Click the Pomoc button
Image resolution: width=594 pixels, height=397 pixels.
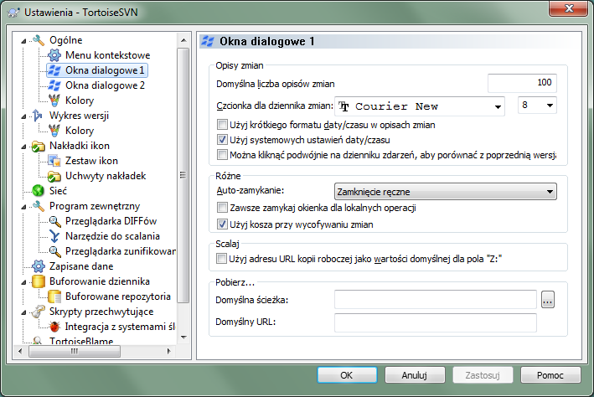[550, 375]
